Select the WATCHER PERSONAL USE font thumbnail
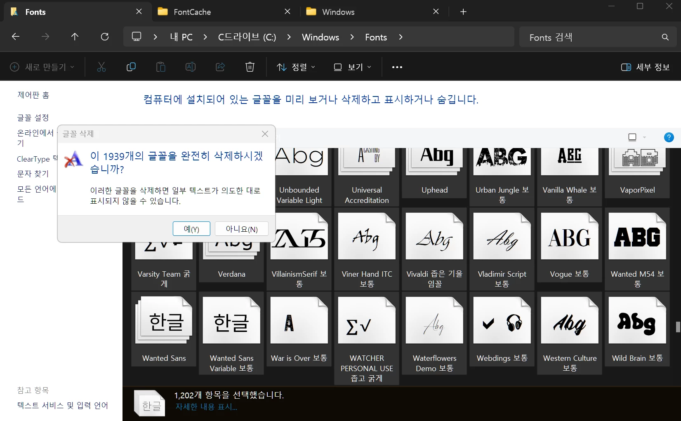The width and height of the screenshot is (681, 421). pos(367,320)
